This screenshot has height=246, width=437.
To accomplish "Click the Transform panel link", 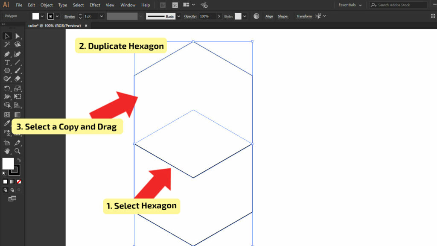I will [x=304, y=16].
